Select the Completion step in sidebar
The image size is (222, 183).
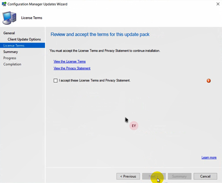click(x=12, y=64)
